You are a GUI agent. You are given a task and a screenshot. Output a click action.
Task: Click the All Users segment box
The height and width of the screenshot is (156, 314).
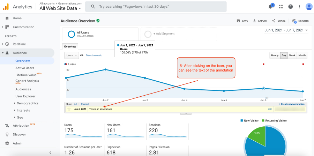click(100, 34)
